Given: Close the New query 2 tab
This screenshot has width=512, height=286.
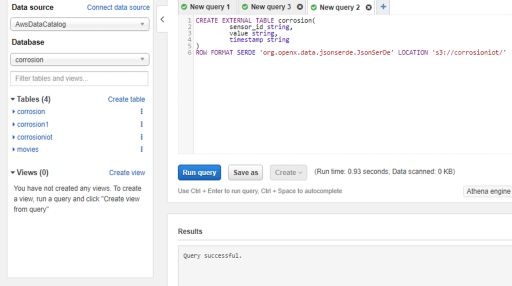Looking at the screenshot, I should tap(368, 7).
